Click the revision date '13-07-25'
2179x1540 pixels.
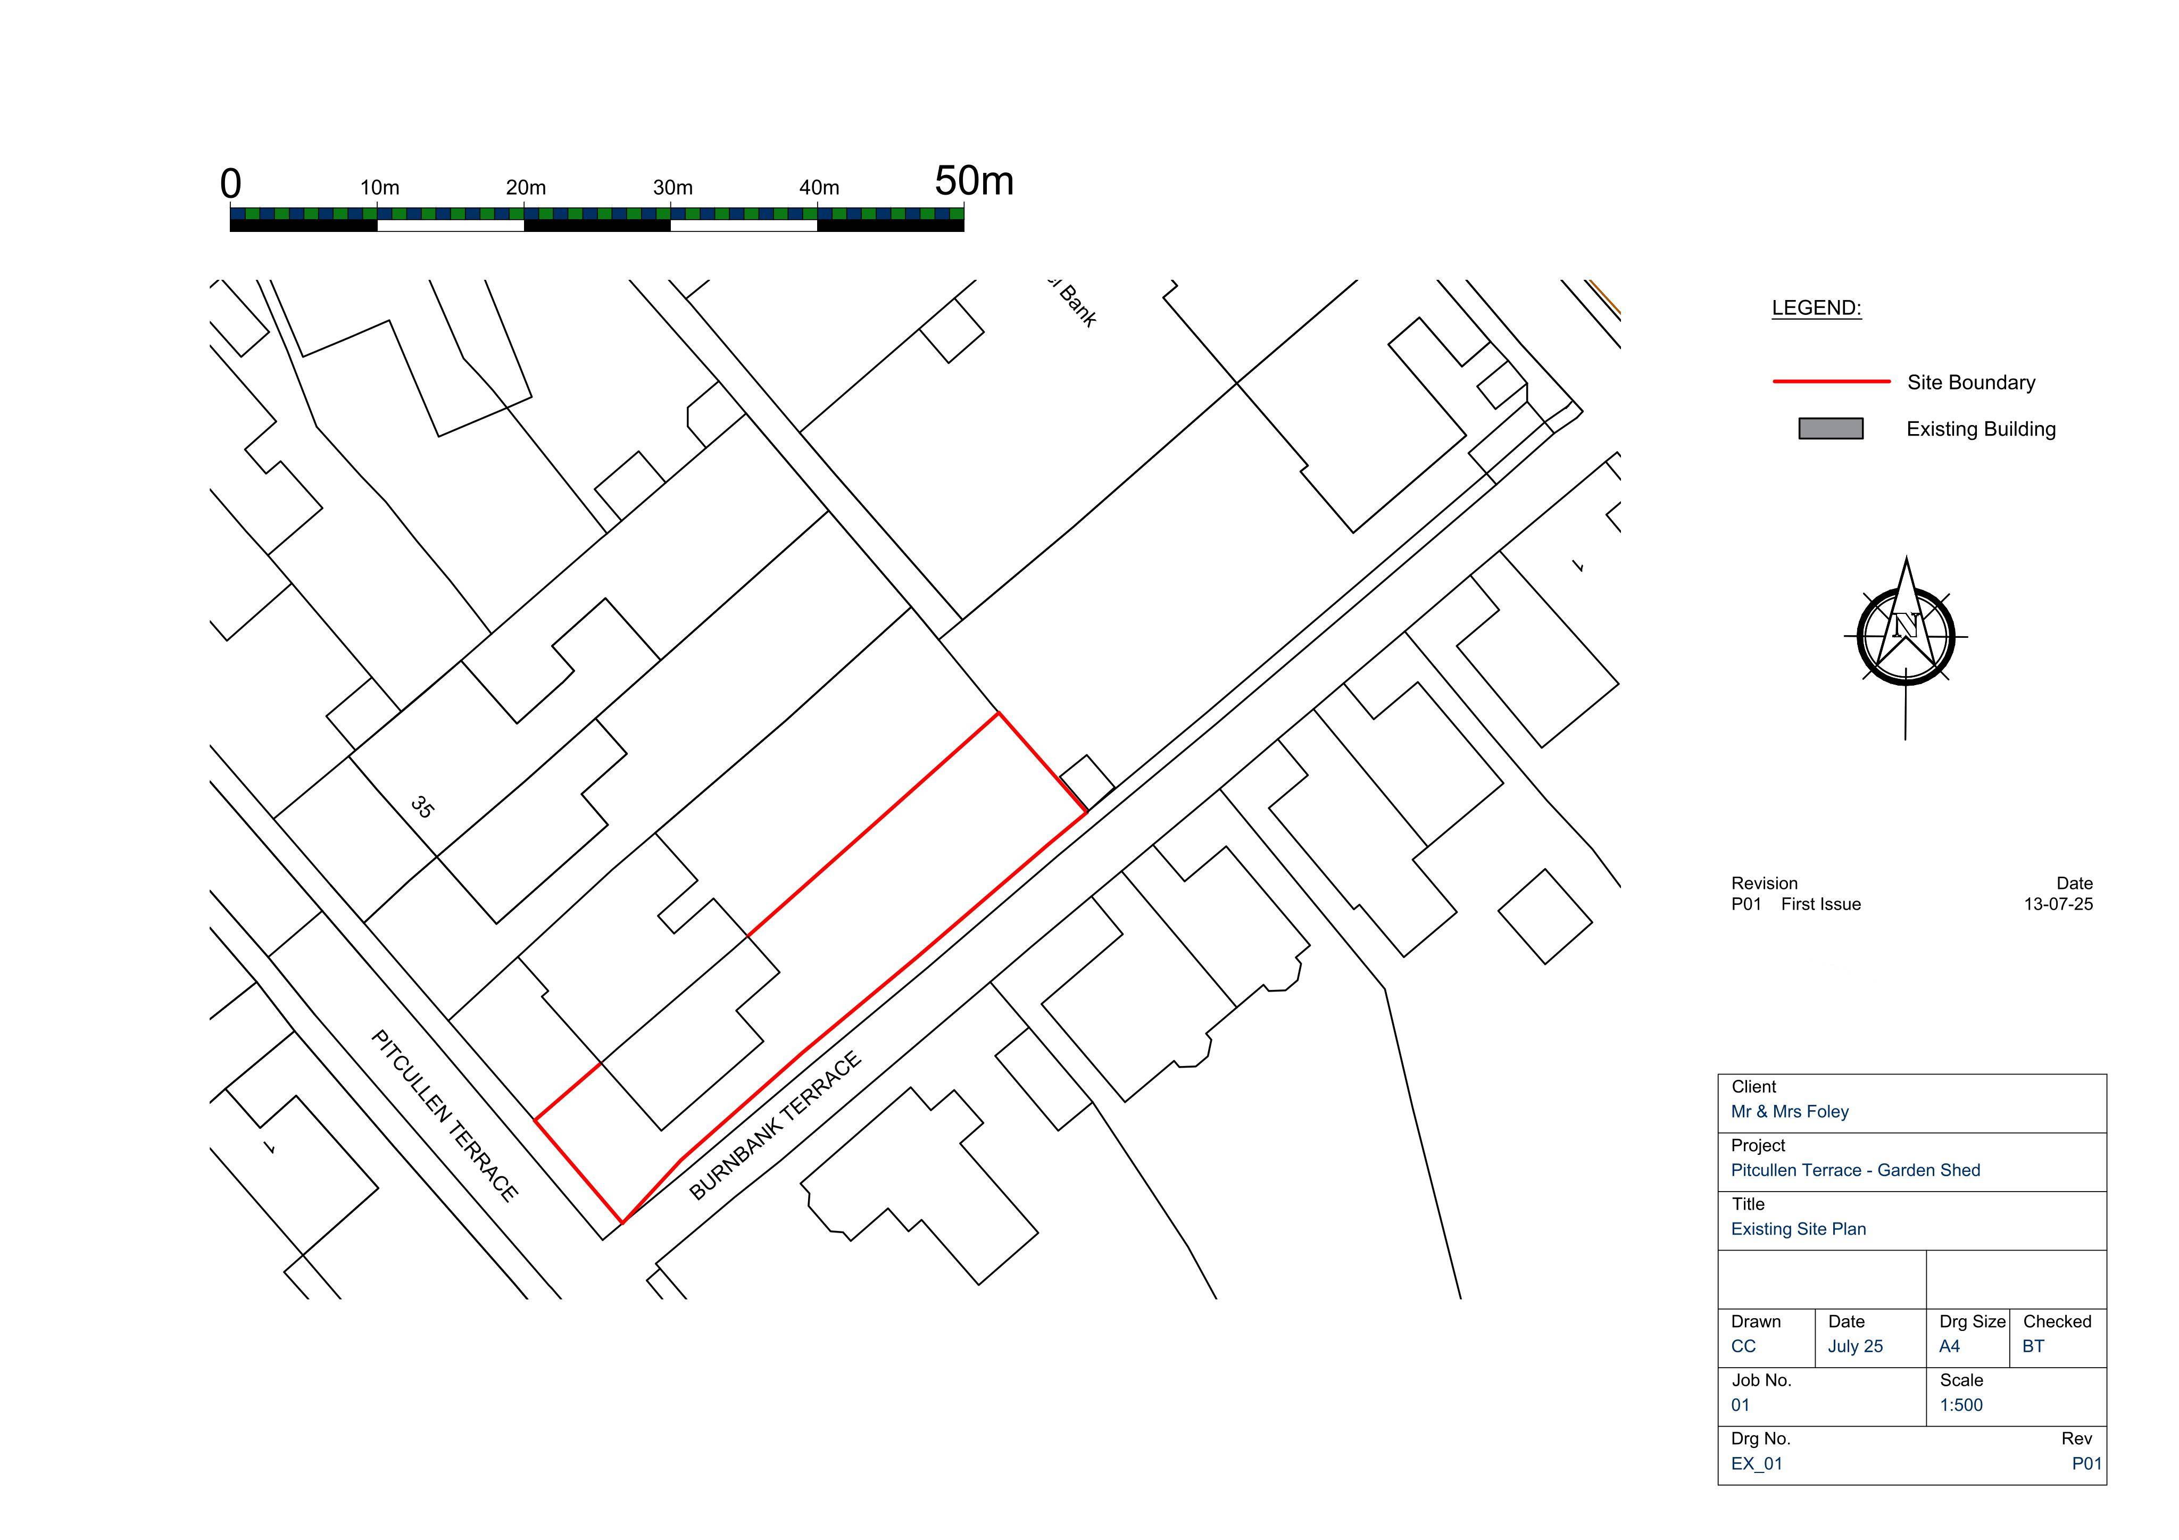2058,904
